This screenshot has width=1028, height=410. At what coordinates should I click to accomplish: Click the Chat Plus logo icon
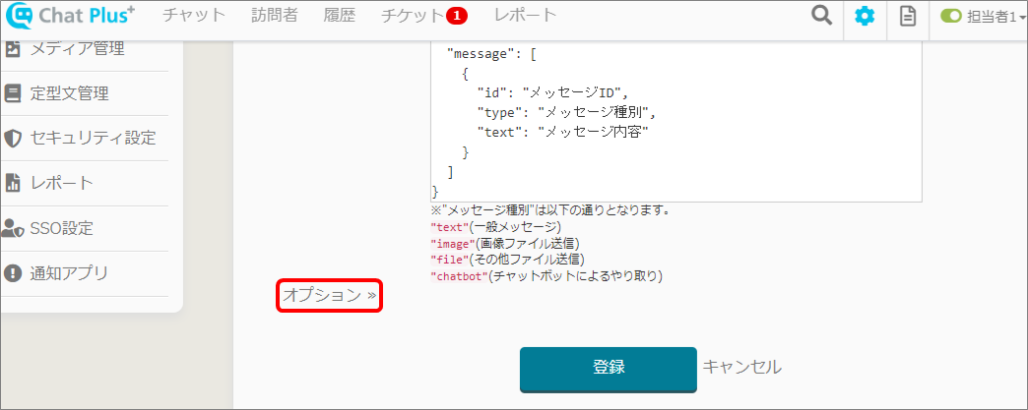(x=20, y=17)
